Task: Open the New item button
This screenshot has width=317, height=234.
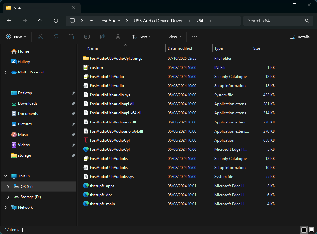Action: tap(16, 37)
